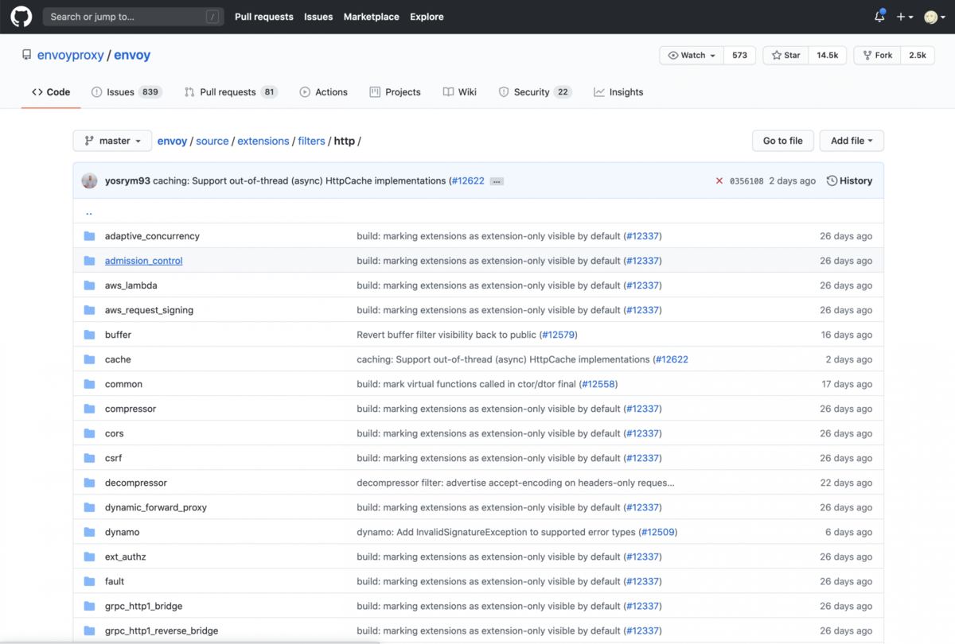Expand commit message ellipsis button
Screen dimensions: 955x644
(497, 181)
